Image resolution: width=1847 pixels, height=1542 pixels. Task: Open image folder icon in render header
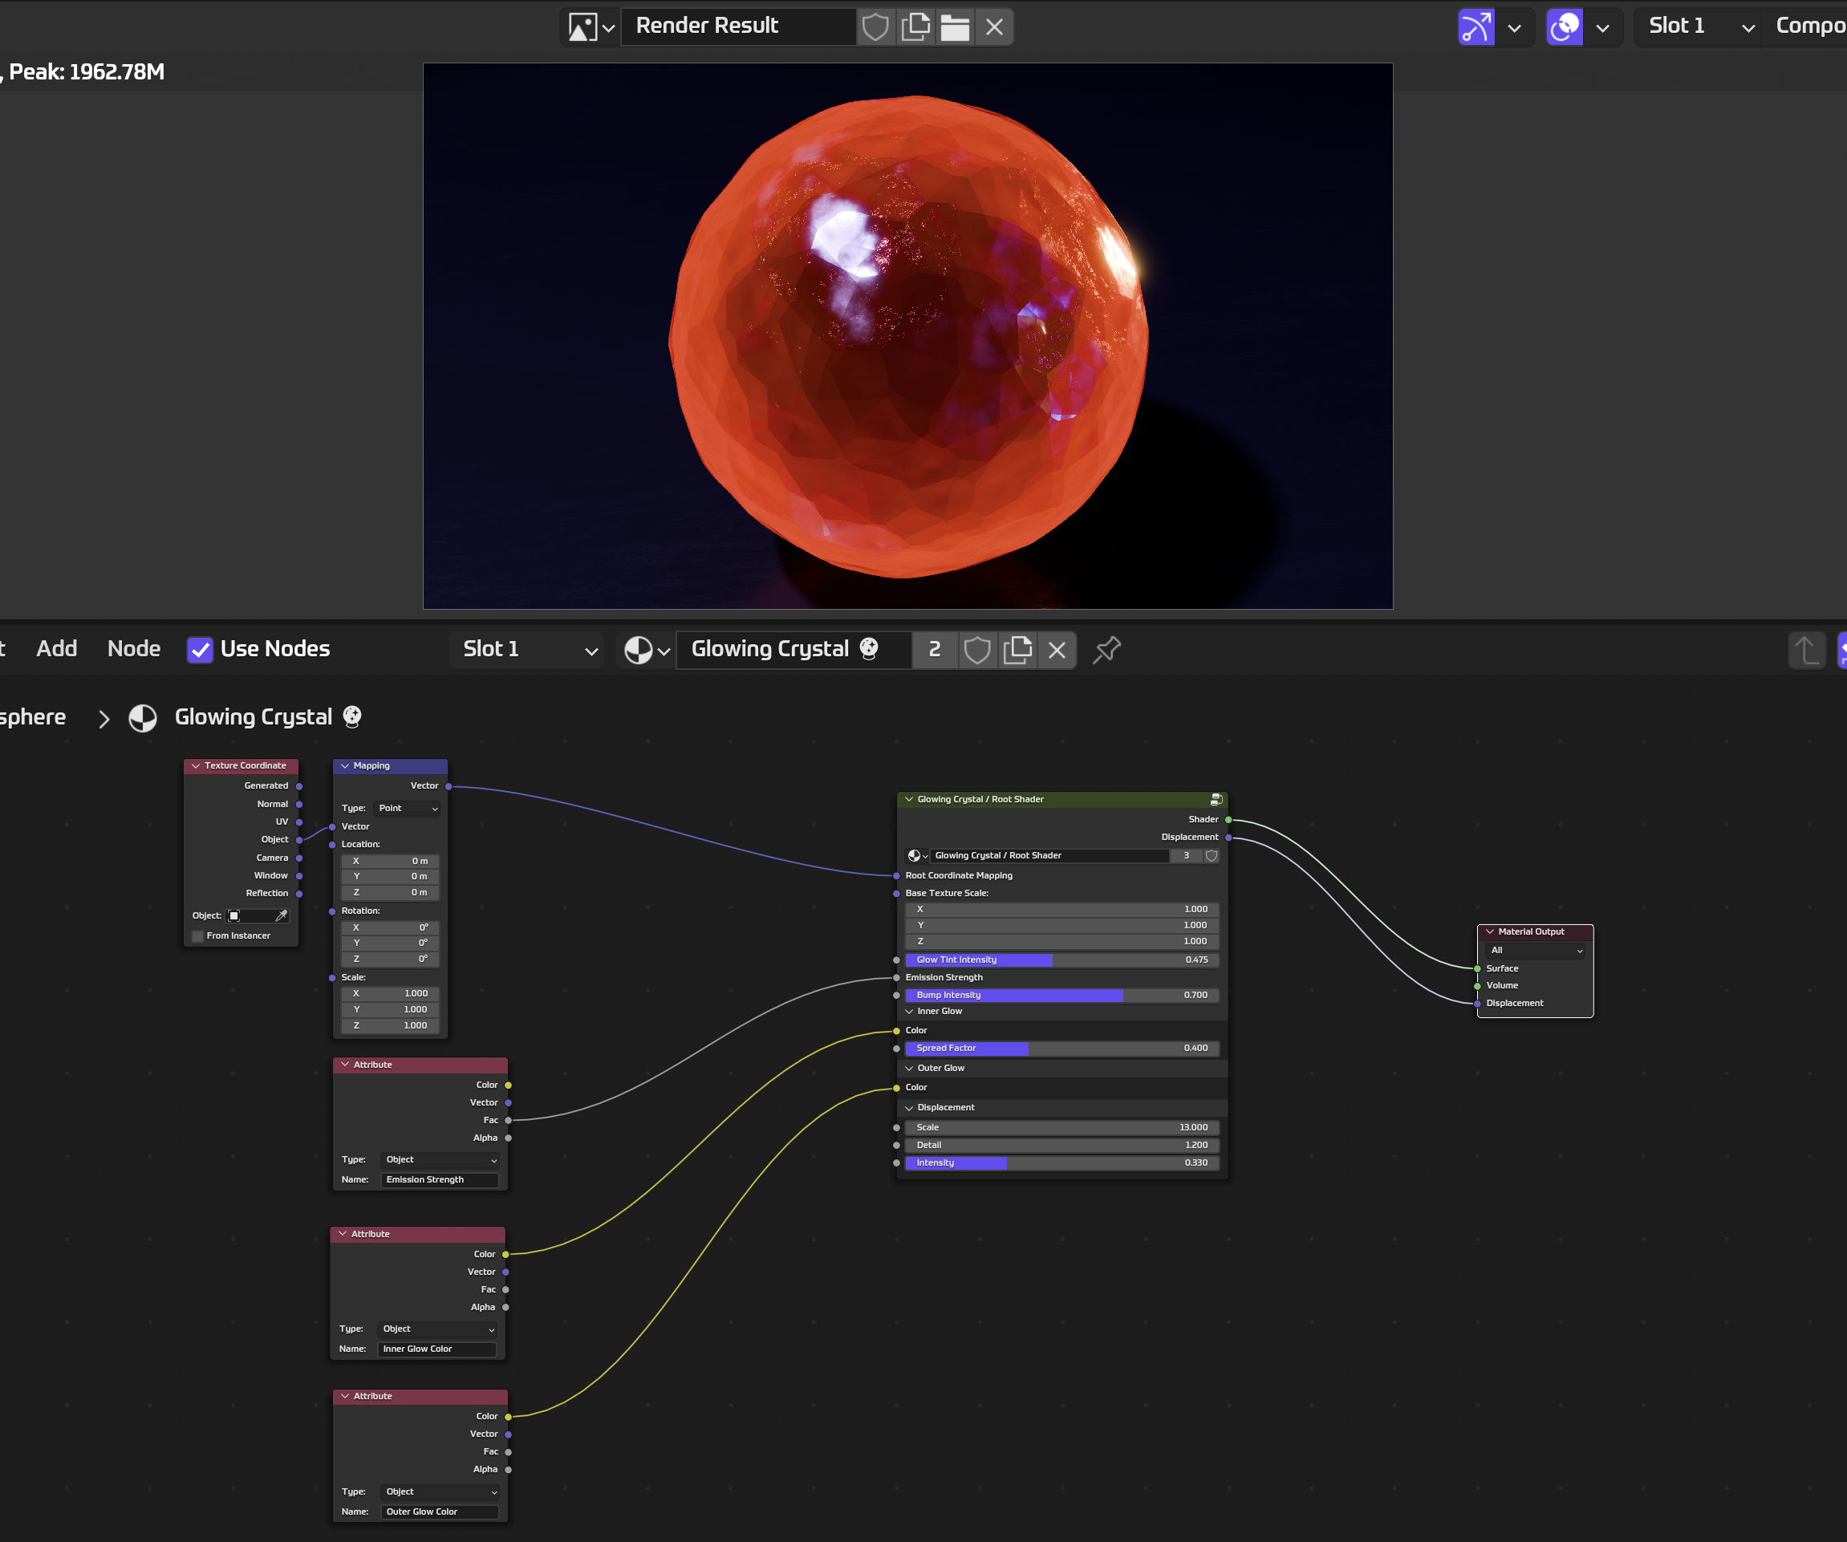tap(954, 26)
